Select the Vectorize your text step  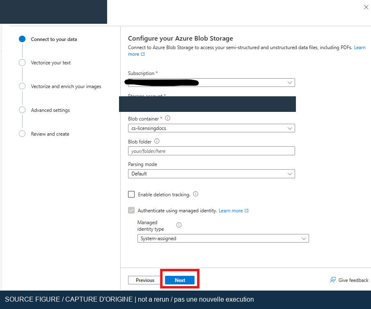(50, 63)
